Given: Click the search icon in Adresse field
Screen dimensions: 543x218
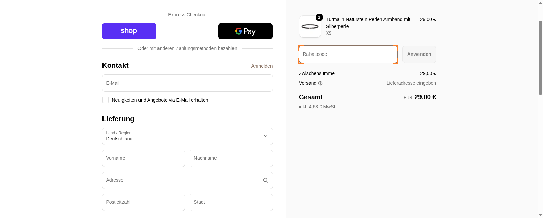Looking at the screenshot, I should pyautogui.click(x=266, y=180).
